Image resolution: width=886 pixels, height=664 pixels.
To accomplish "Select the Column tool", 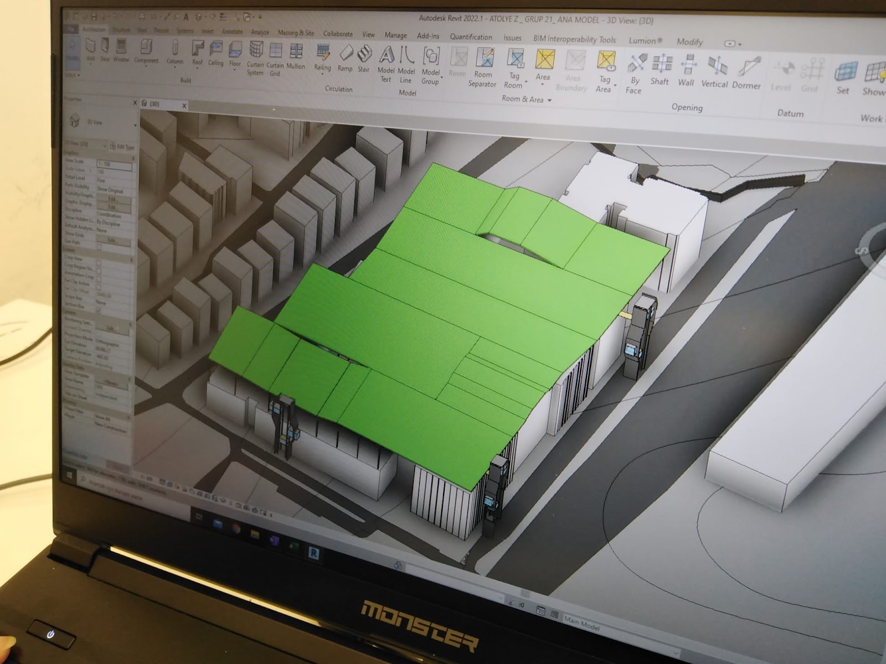I will point(175,51).
